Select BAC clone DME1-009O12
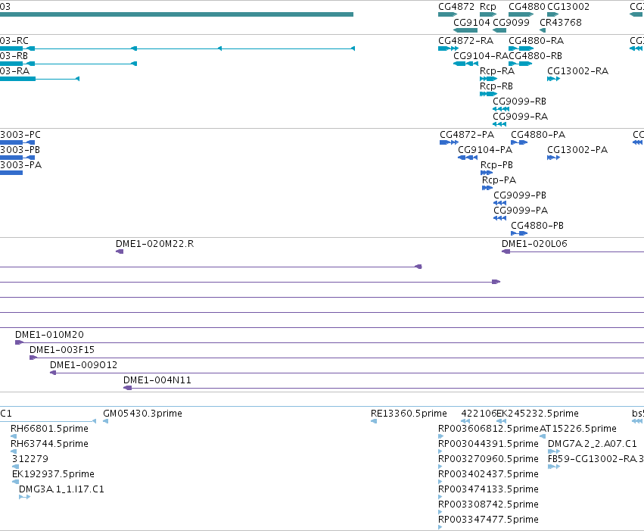The height and width of the screenshot is (531, 644). 347,373
